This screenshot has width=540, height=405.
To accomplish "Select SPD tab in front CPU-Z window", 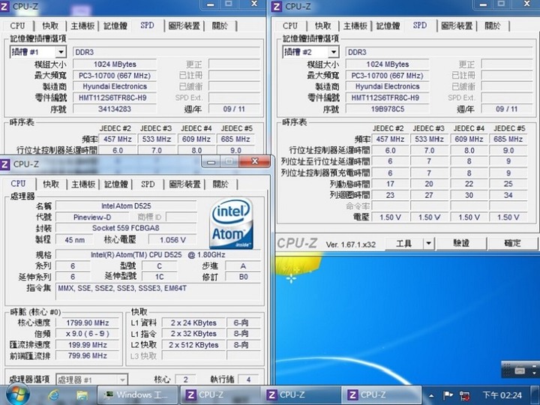I will [148, 184].
